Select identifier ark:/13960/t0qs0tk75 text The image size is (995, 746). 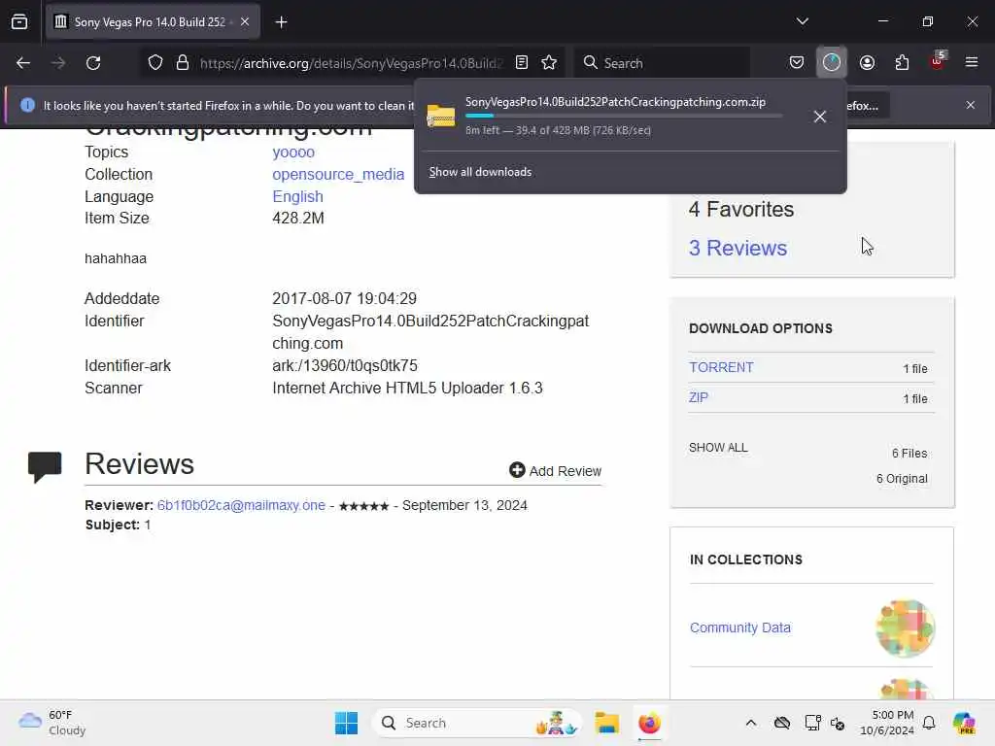(345, 366)
